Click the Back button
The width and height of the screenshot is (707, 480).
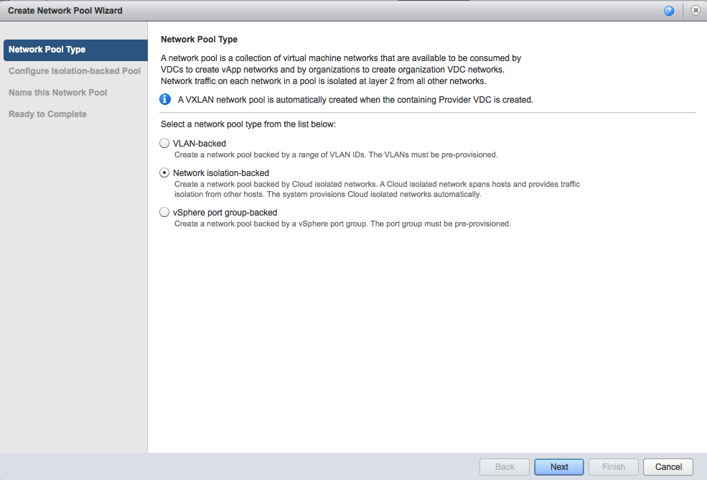[x=505, y=467]
